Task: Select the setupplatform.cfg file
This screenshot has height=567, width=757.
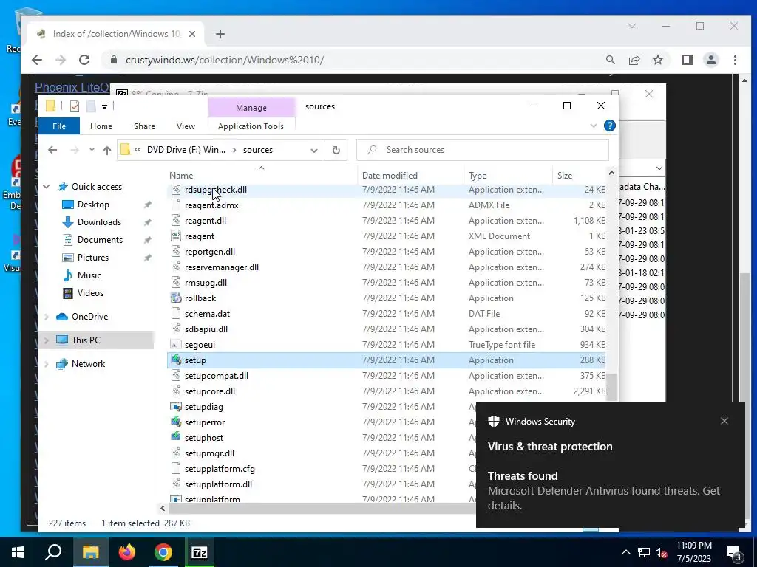Action: pos(220,469)
